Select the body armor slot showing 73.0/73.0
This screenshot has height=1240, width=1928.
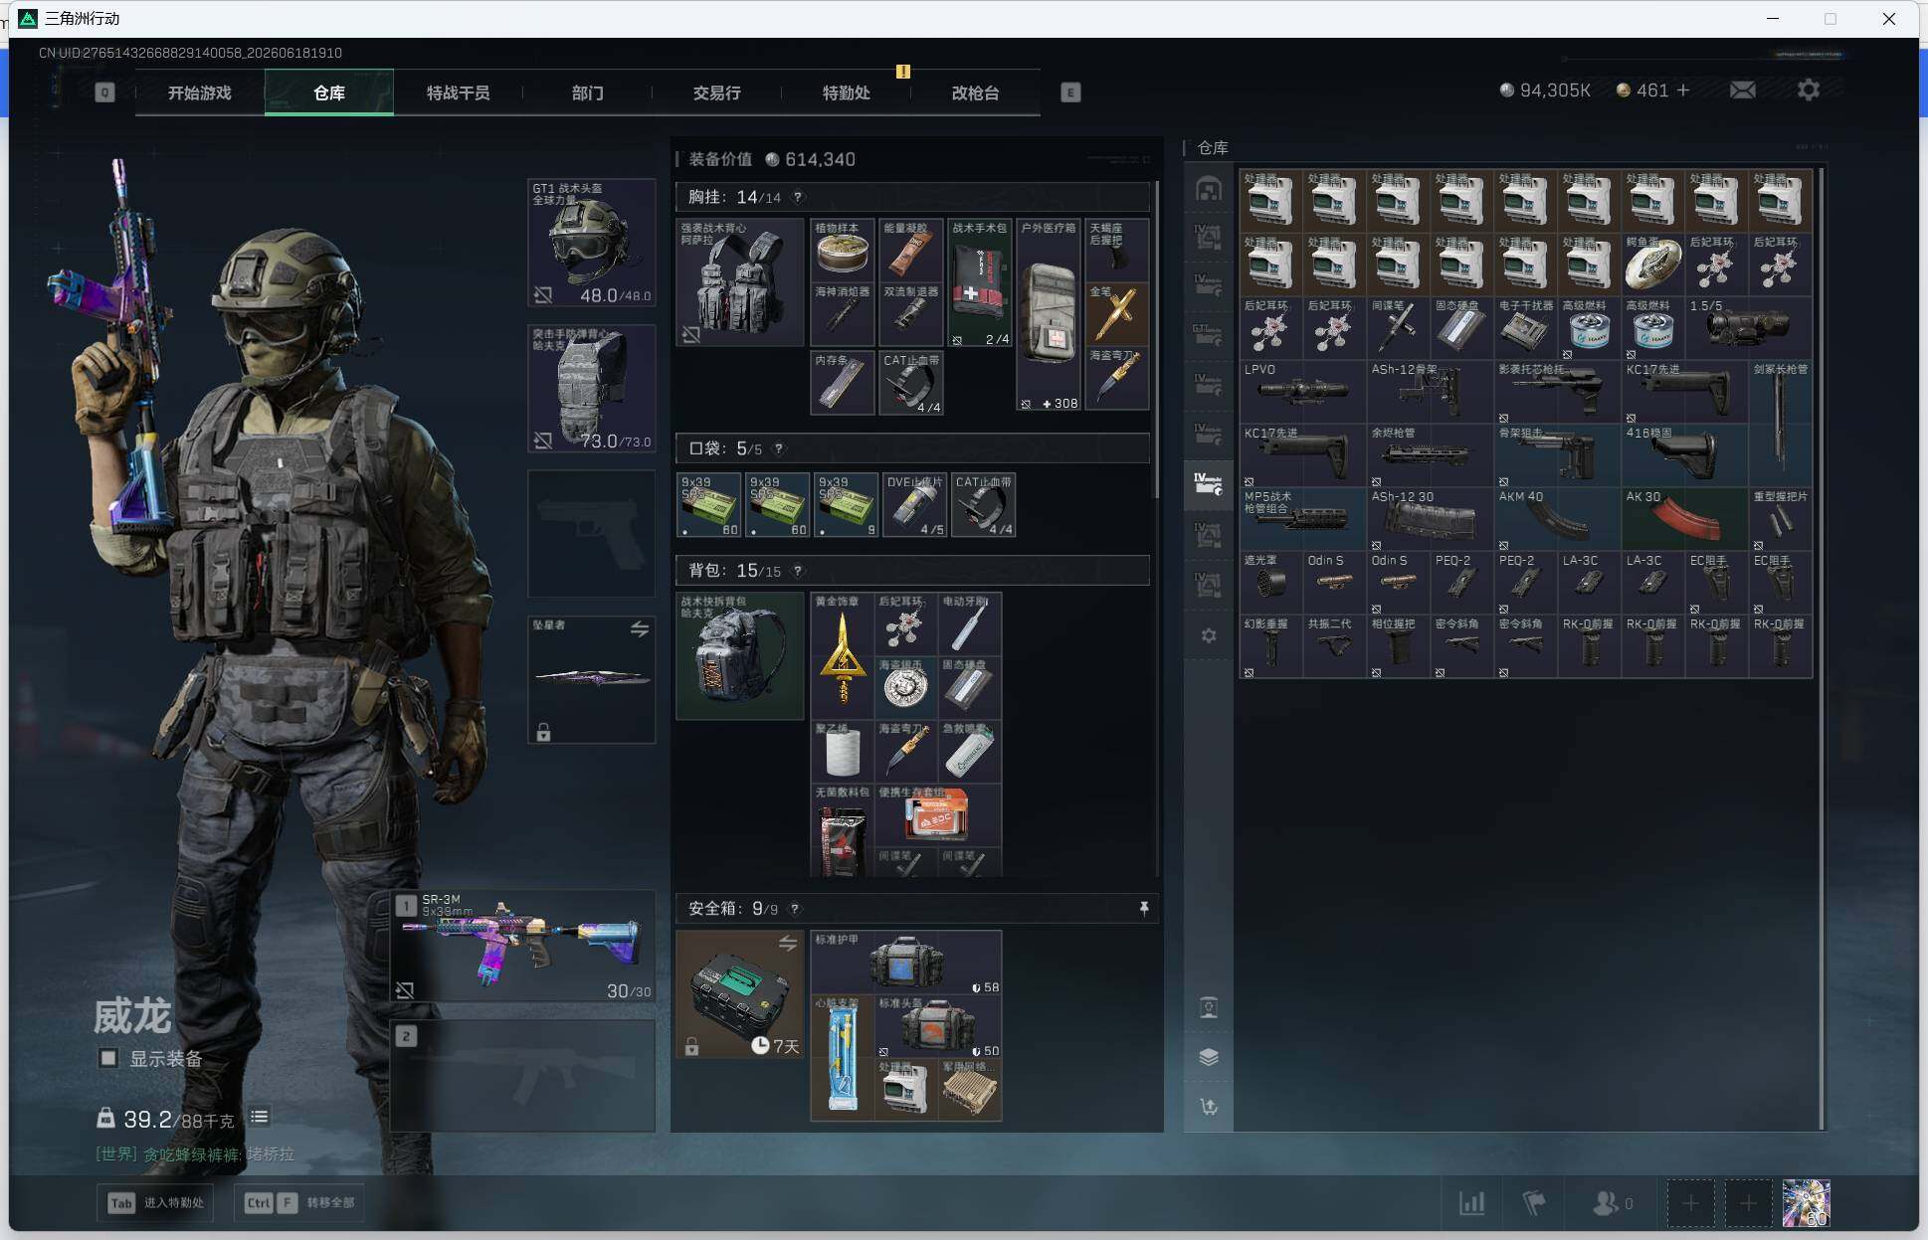[592, 389]
